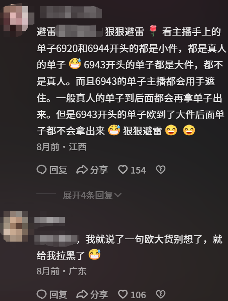
Task: Dislike first comment via broken heart icon
Action: (x=161, y=170)
